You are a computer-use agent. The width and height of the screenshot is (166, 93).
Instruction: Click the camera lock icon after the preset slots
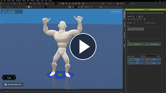(x=145, y=19)
